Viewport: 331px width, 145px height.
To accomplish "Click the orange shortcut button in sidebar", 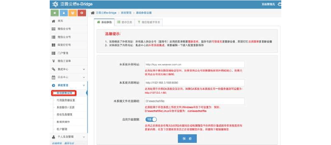I will point(73,13).
